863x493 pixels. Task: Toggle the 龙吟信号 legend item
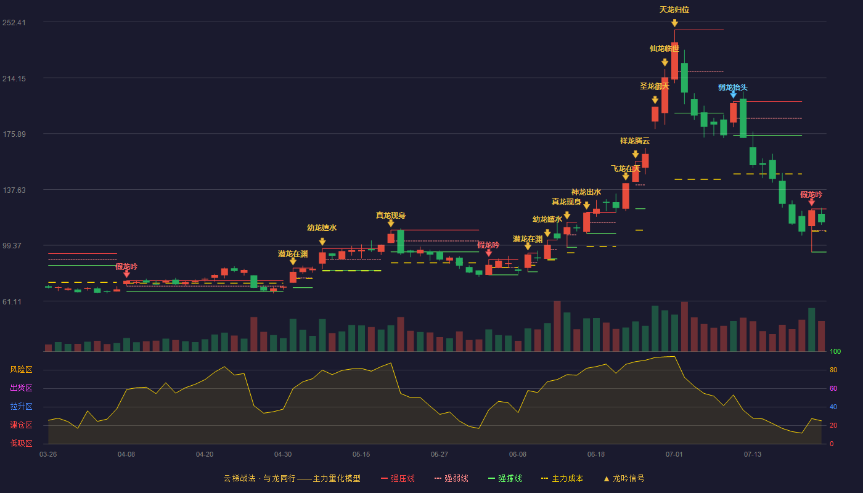pos(624,478)
